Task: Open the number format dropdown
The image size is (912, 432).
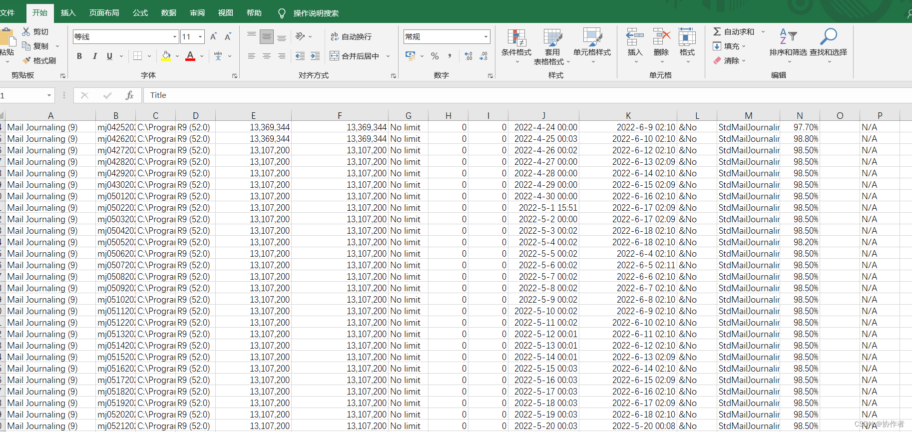Action: [x=486, y=36]
